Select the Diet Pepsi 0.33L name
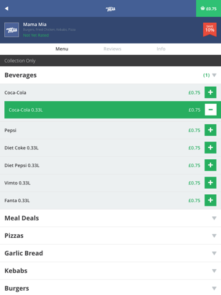 (x=22, y=165)
